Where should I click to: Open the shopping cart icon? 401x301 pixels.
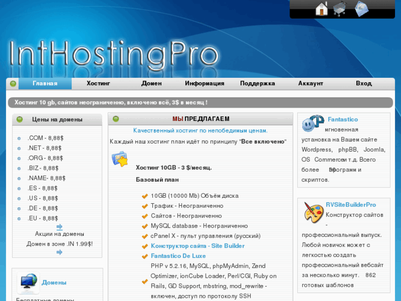pyautogui.click(x=340, y=9)
